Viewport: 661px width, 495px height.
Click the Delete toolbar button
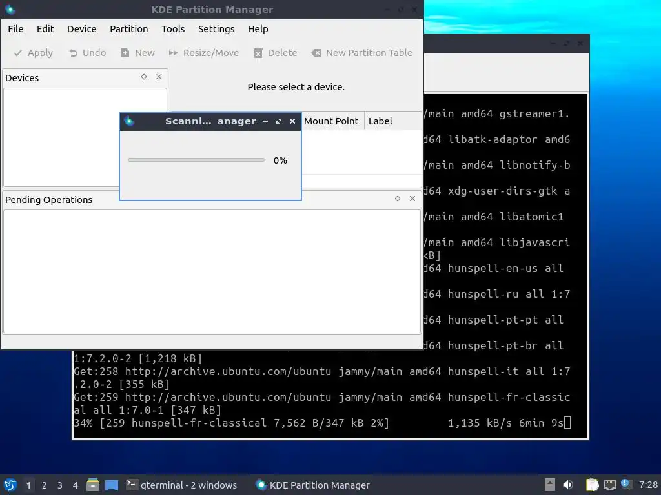276,53
